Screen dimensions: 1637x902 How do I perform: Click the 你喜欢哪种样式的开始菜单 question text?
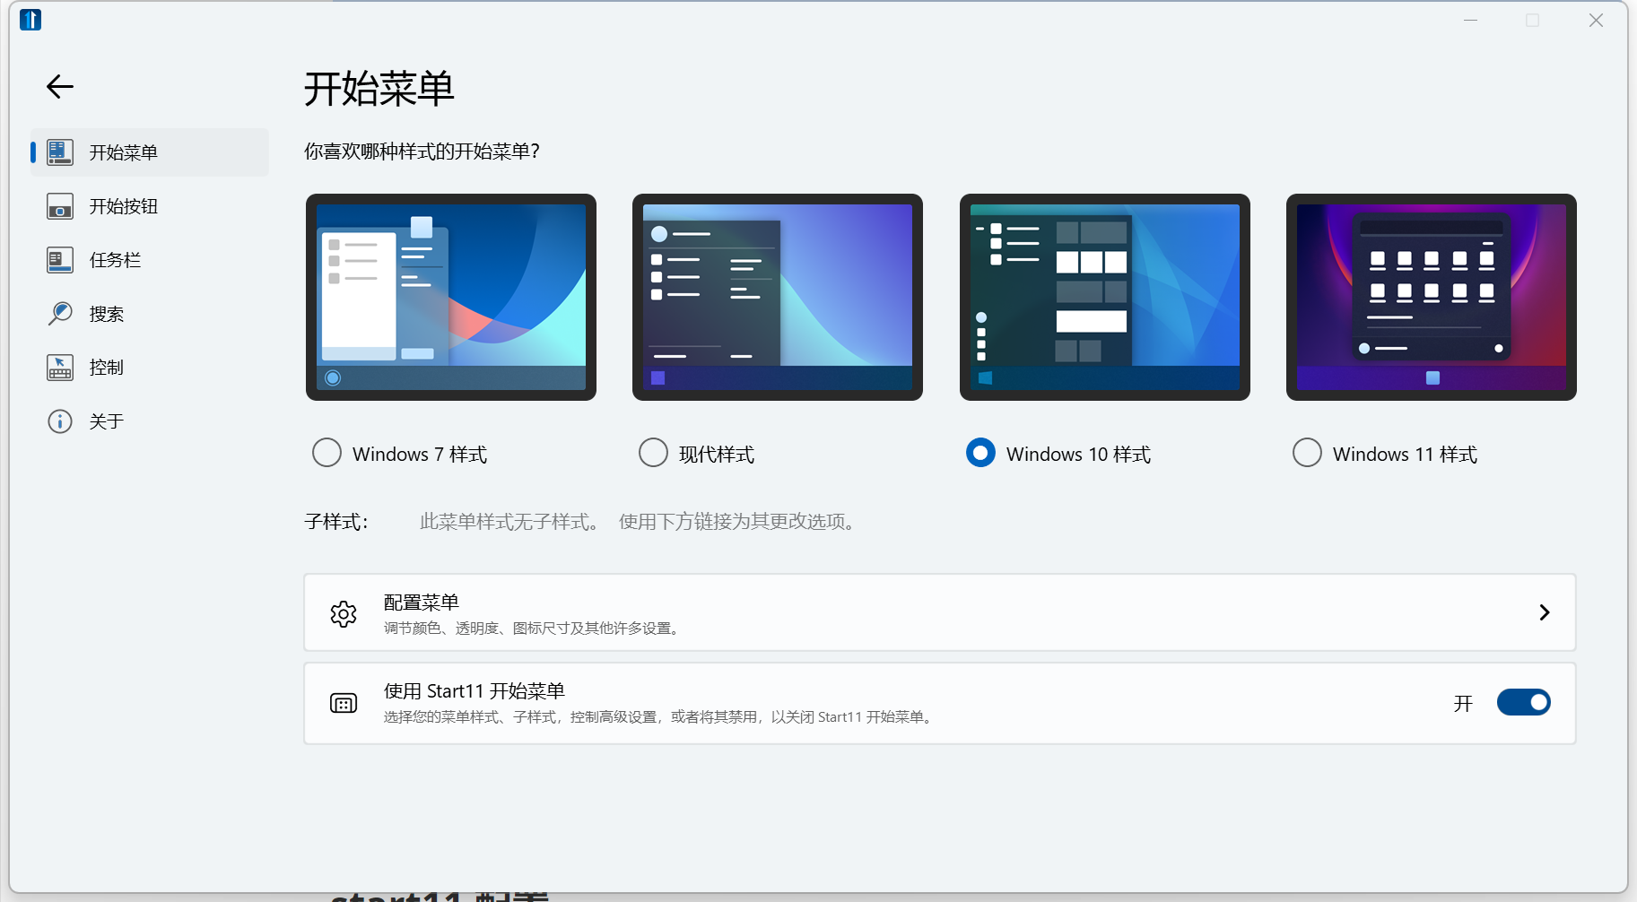tap(422, 152)
